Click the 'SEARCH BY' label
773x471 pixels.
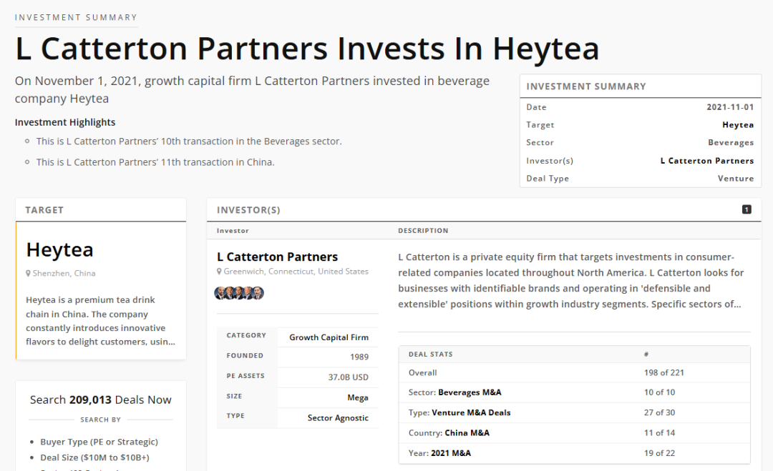click(x=101, y=420)
